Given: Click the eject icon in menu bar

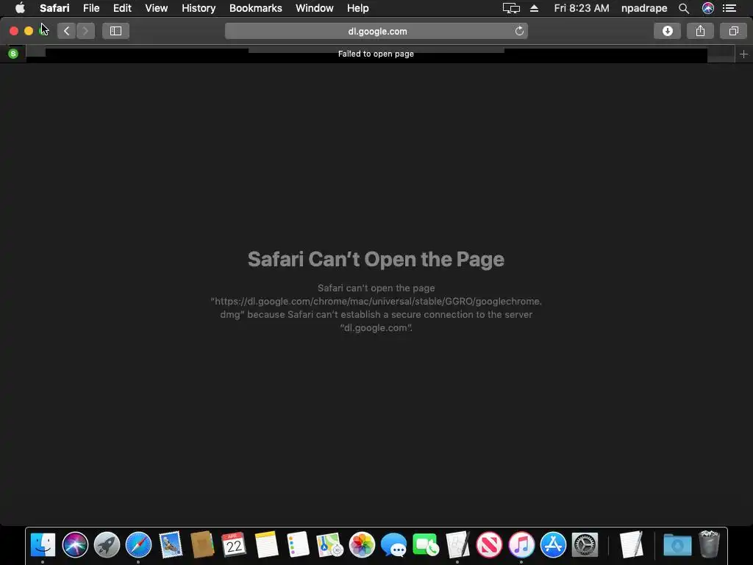Looking at the screenshot, I should click(x=534, y=8).
